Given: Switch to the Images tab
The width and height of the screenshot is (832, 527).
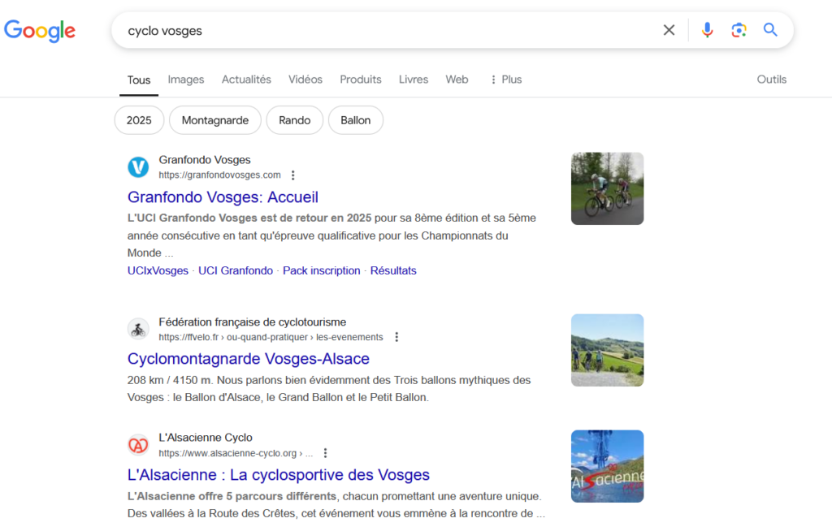Looking at the screenshot, I should (x=186, y=80).
